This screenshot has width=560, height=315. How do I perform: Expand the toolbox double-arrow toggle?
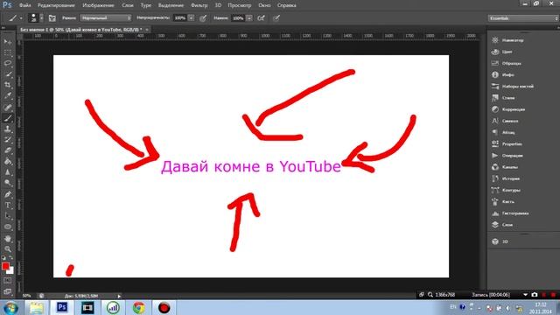pyautogui.click(x=3, y=28)
